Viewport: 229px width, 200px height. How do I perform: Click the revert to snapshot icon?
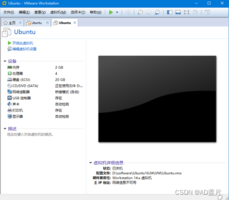click(x=149, y=12)
